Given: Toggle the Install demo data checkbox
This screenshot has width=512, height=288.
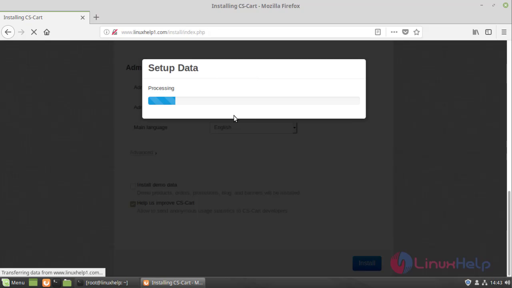Looking at the screenshot, I should (x=133, y=186).
